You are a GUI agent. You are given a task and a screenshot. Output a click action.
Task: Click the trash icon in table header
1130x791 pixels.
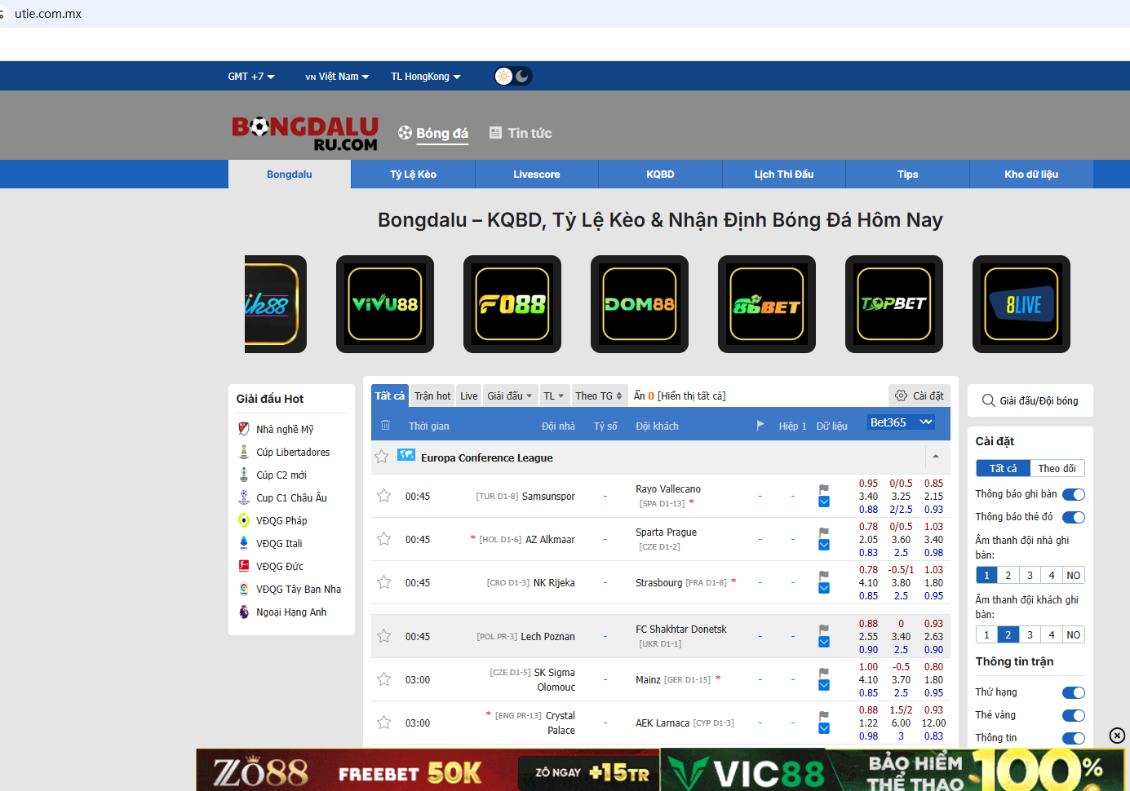[x=386, y=425]
